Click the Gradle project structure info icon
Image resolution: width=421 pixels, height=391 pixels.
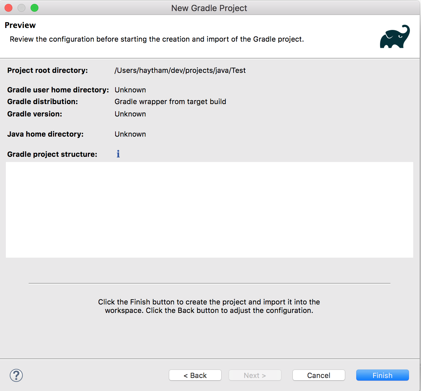[118, 154]
